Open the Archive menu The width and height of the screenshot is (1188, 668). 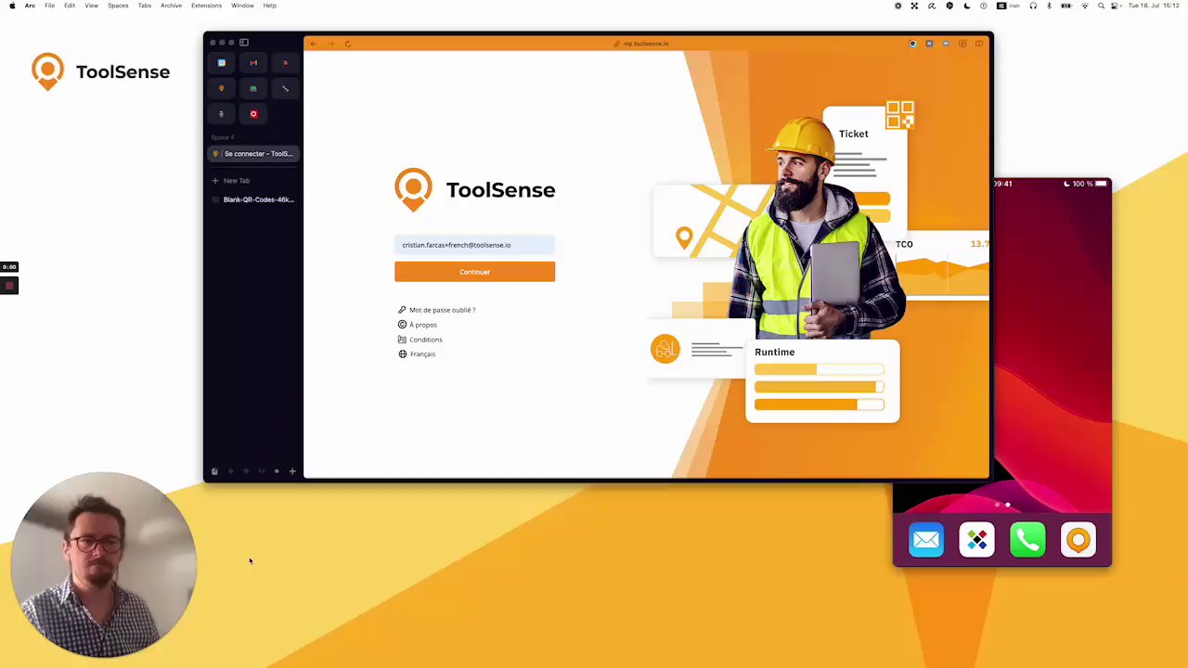coord(171,6)
